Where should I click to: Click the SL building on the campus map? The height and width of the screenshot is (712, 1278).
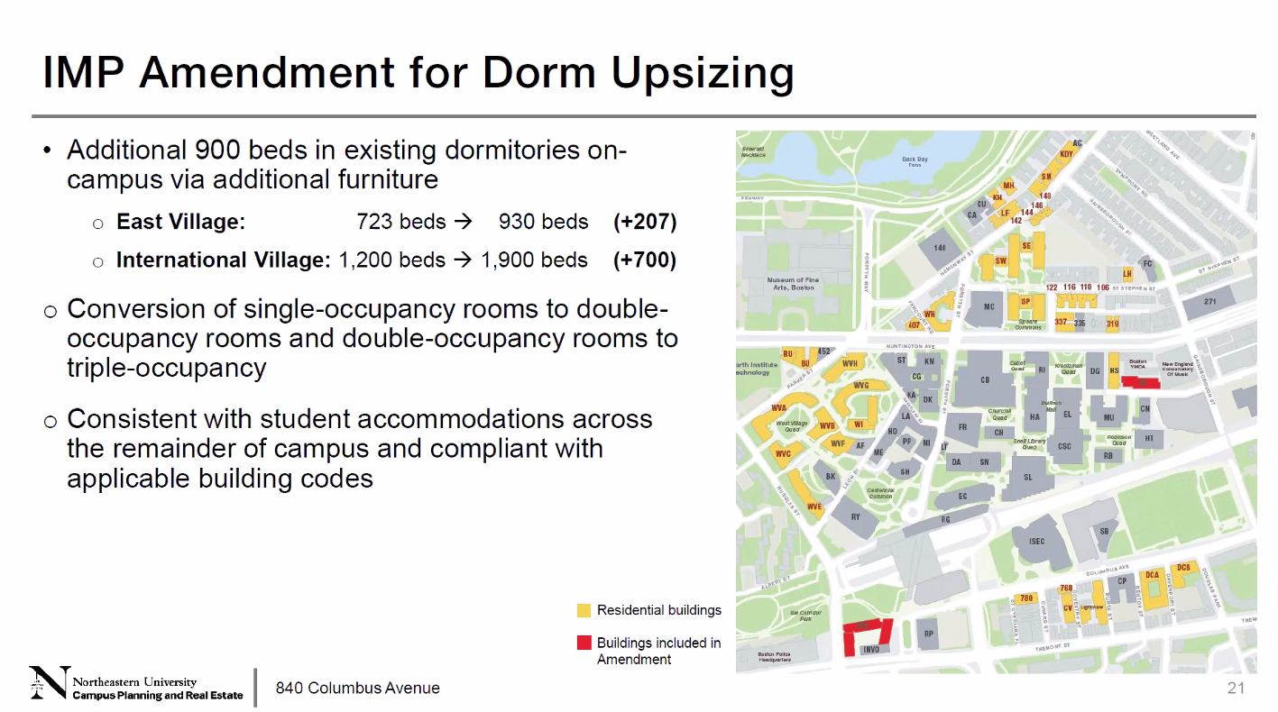click(1027, 477)
